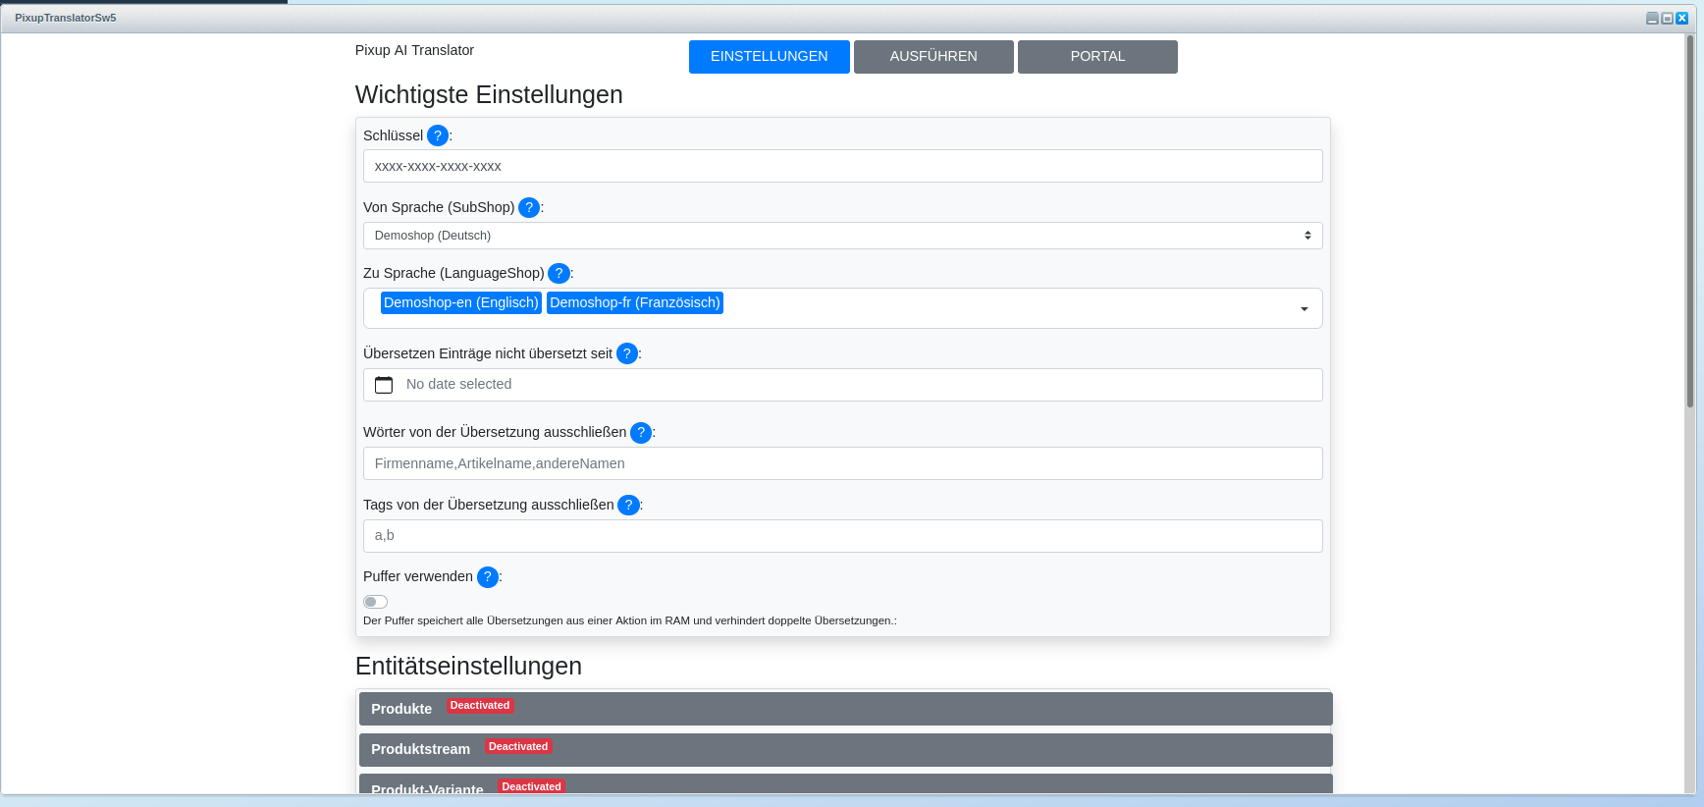Open help for Zu Sprache (LanguageShop)
The image size is (1704, 807).
(x=559, y=273)
